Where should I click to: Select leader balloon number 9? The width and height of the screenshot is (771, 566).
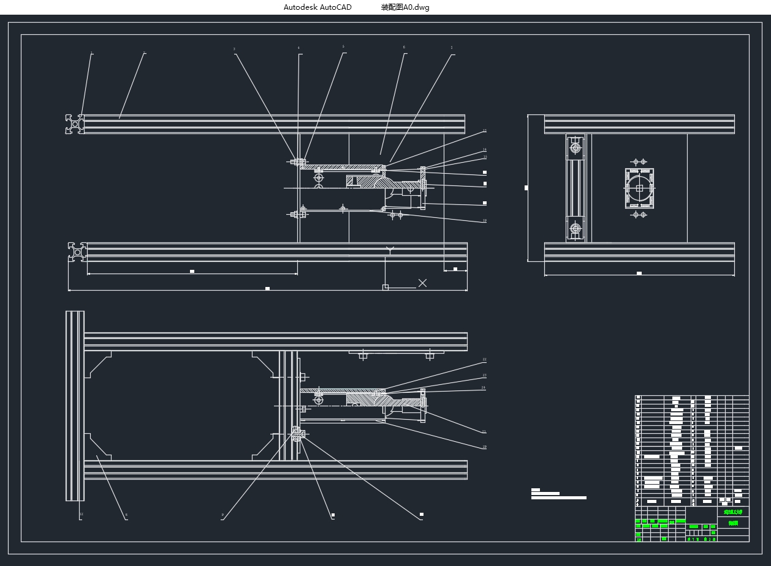pos(222,515)
